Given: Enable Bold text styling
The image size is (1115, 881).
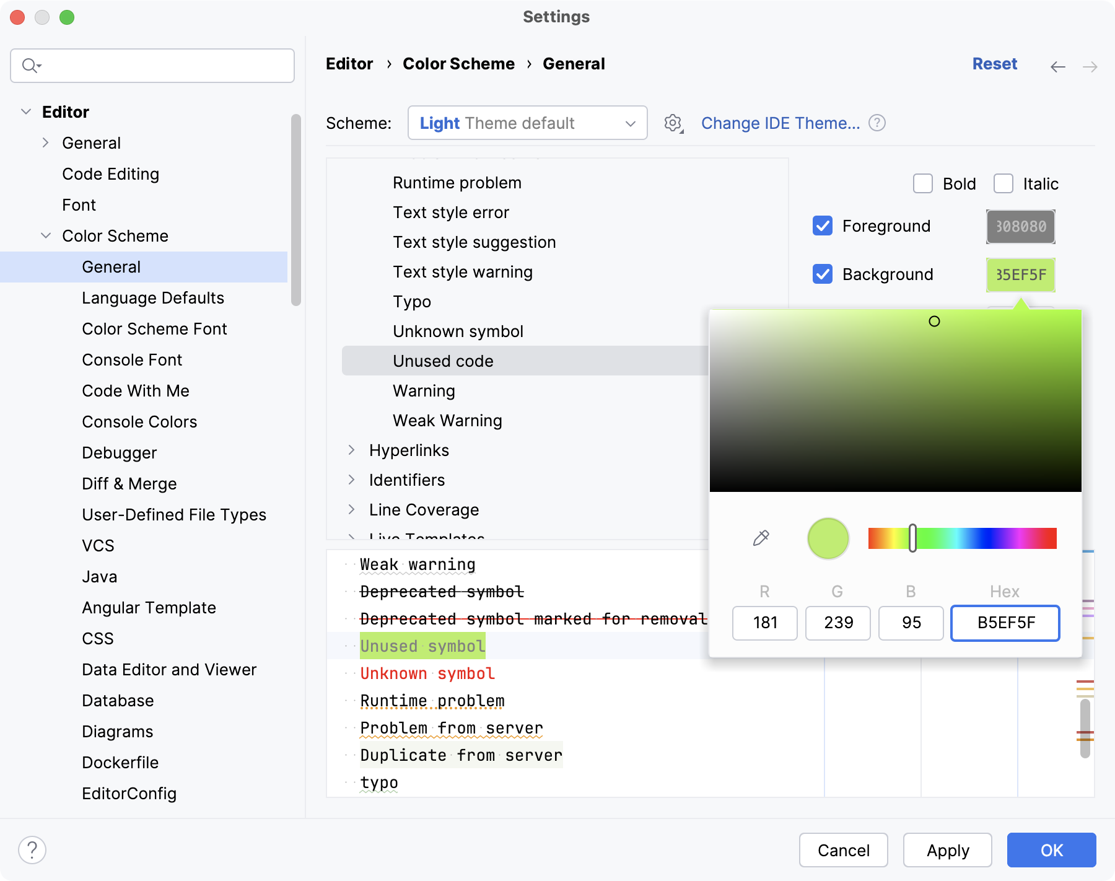Looking at the screenshot, I should point(923,183).
